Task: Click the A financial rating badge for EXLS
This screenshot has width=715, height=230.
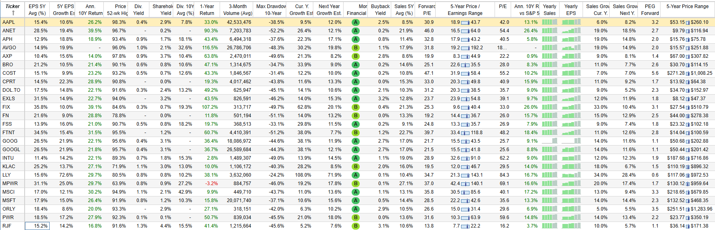Action: pos(356,99)
